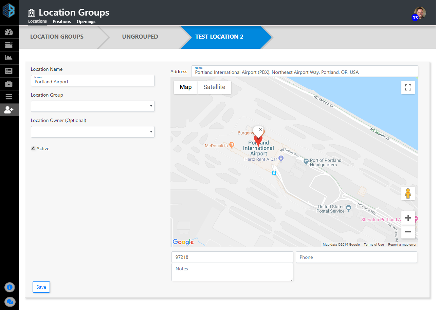
Task: Select the add-user icon in sidebar
Action: coord(9,110)
